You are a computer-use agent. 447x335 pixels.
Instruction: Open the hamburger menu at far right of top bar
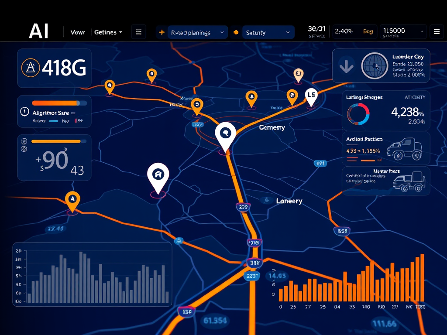[x=436, y=31]
